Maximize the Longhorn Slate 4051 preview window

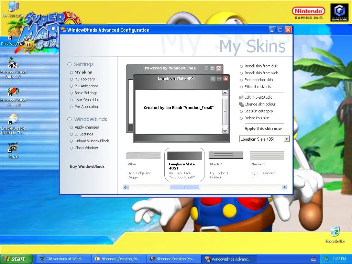pos(219,79)
